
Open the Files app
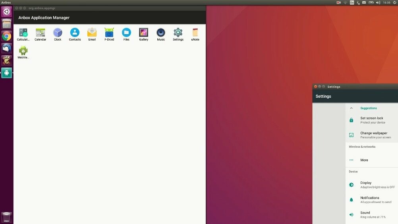point(126,33)
